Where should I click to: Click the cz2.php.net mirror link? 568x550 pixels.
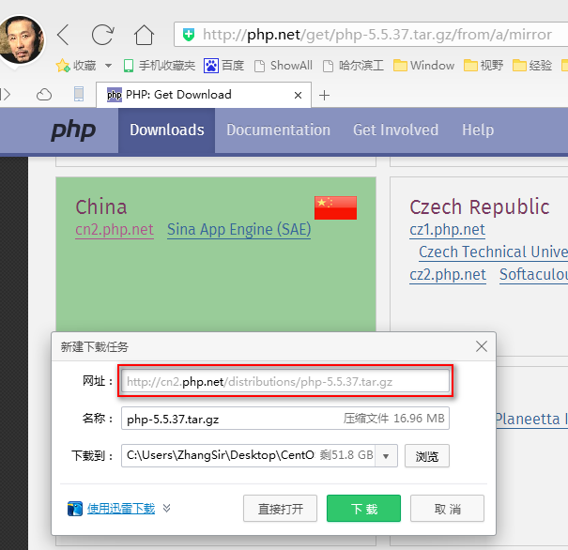[x=448, y=274]
